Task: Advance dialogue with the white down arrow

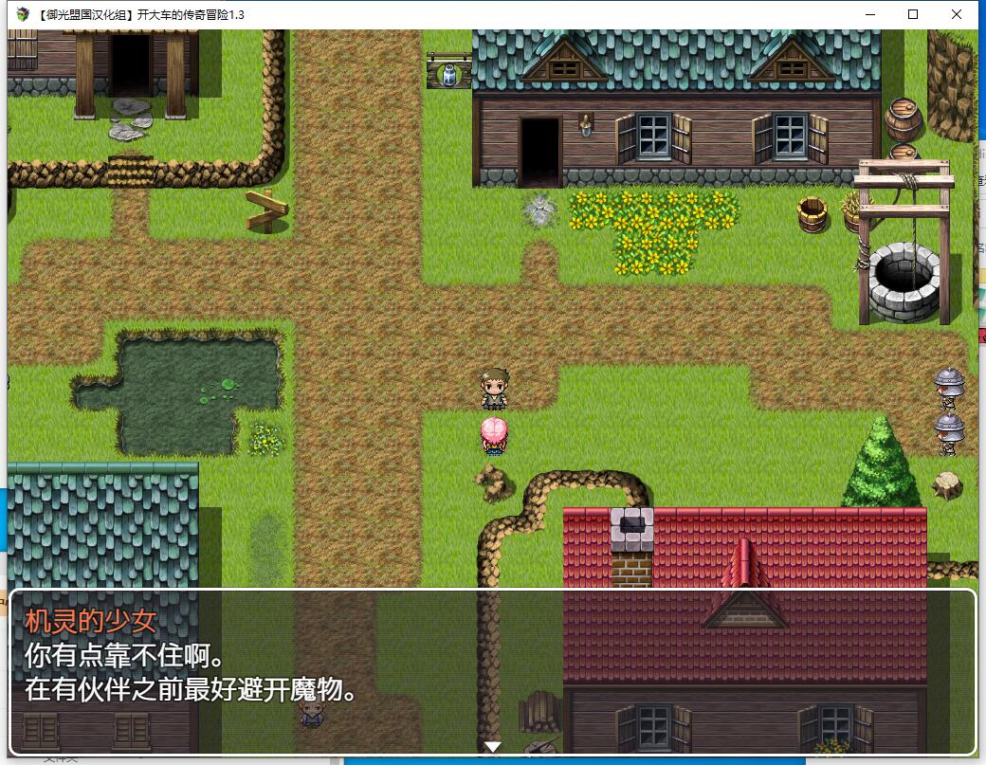Action: pos(492,747)
